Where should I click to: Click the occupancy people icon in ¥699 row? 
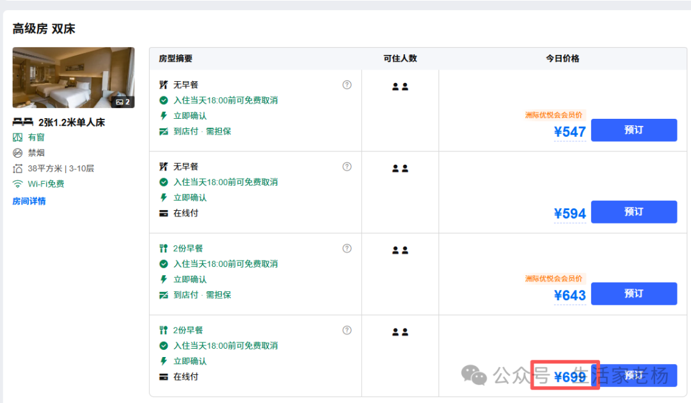pyautogui.click(x=400, y=332)
